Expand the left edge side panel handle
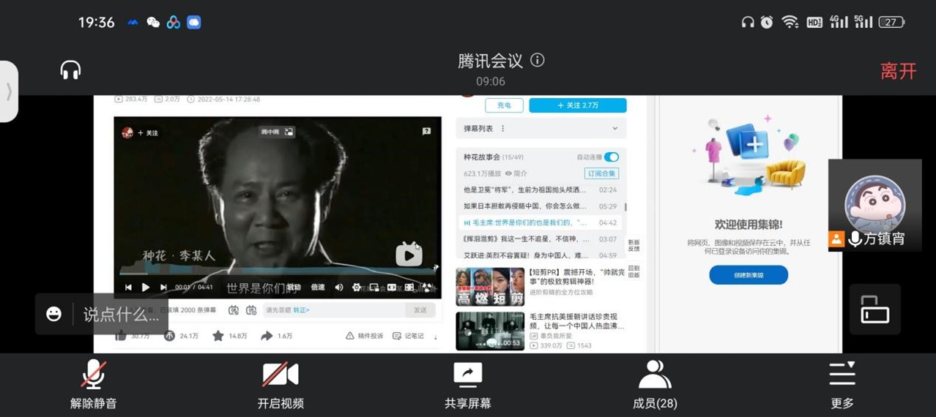This screenshot has width=936, height=417. [9, 91]
